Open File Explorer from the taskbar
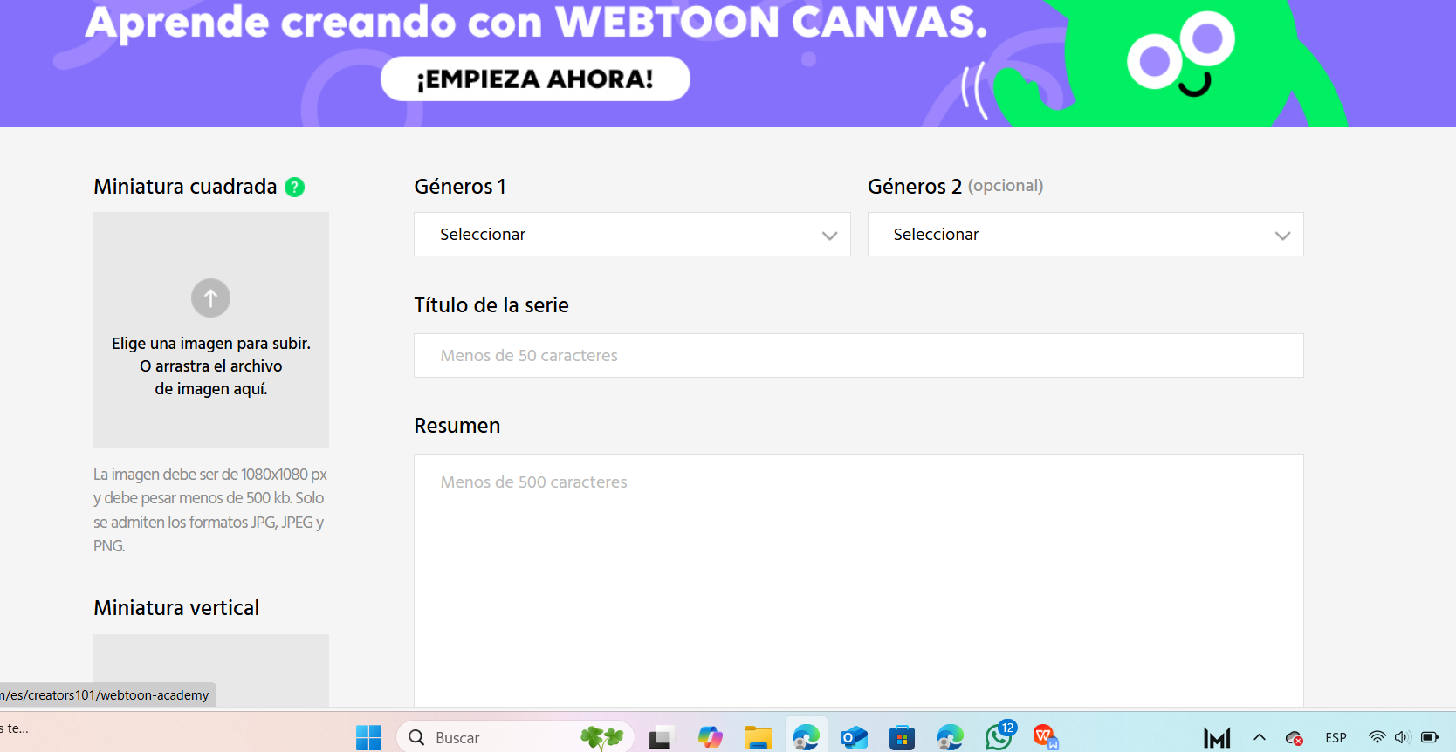The image size is (1456, 752). coord(758,737)
